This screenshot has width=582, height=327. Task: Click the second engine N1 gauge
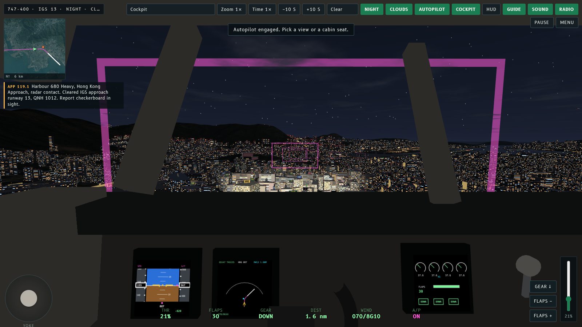tap(434, 268)
